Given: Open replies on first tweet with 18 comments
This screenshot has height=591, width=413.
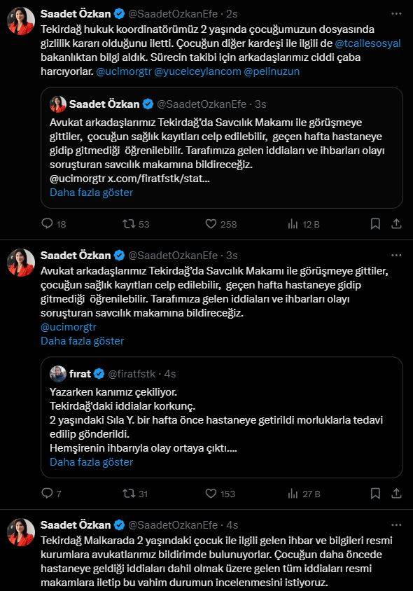Looking at the screenshot, I should 53,224.
